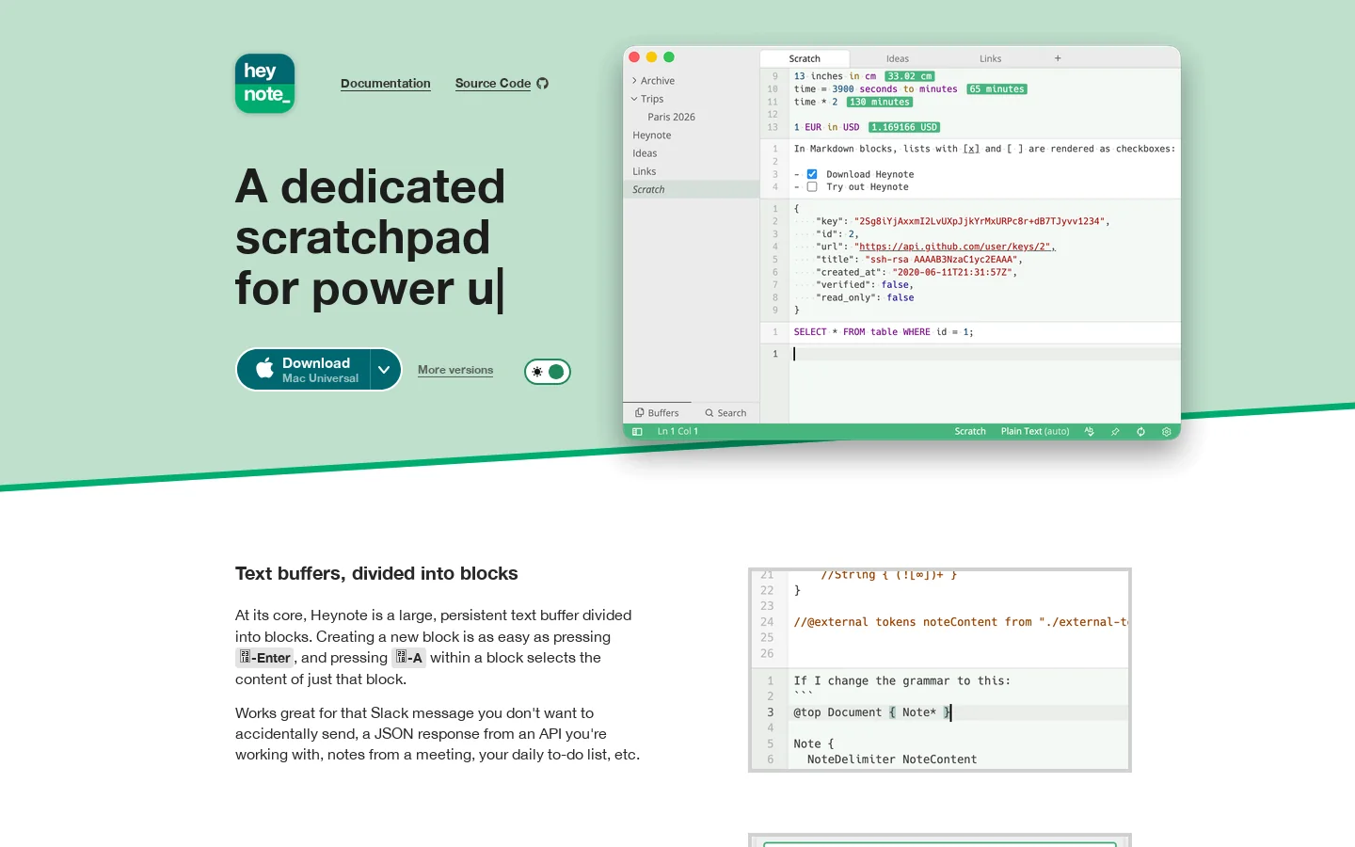This screenshot has height=847, width=1355.
Task: Open the Source Code link
Action: coord(502,84)
